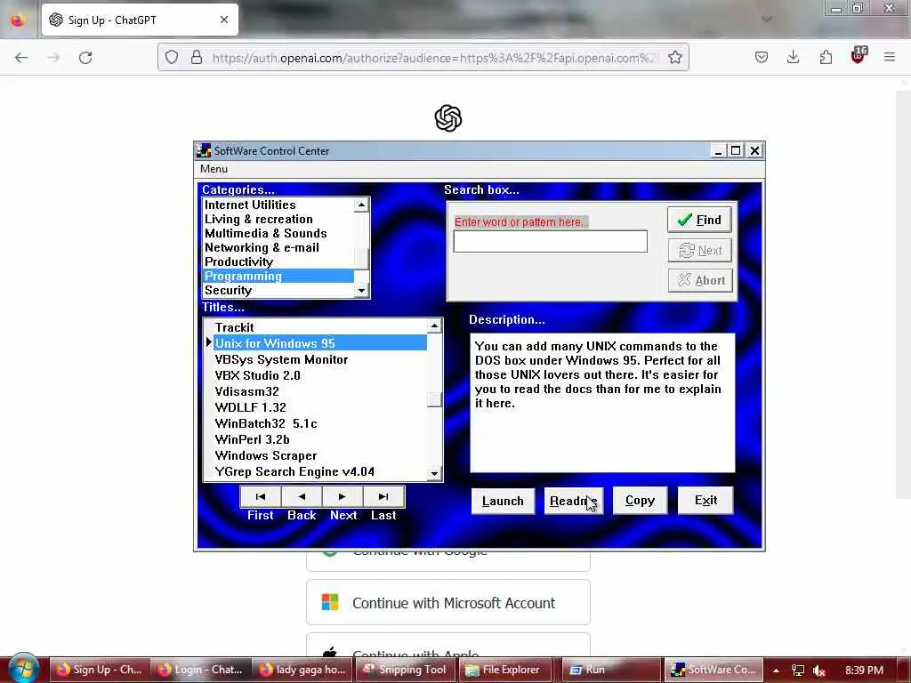
Task: Select Productivity category
Action: (x=278, y=262)
